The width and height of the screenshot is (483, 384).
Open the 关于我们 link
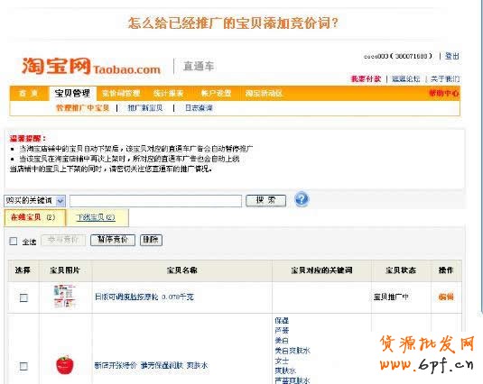point(445,78)
